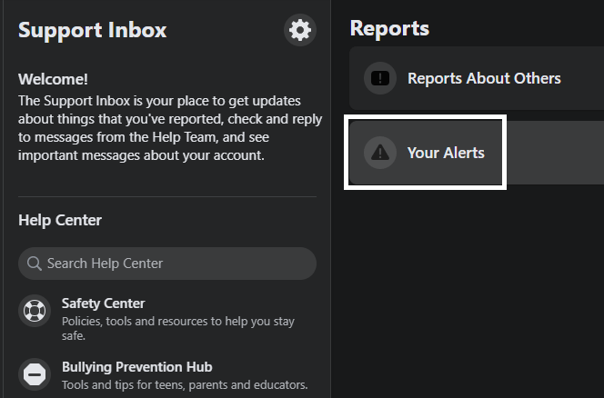The width and height of the screenshot is (604, 398).
Task: Open the Bullying Prevention Hub link
Action: (x=167, y=375)
